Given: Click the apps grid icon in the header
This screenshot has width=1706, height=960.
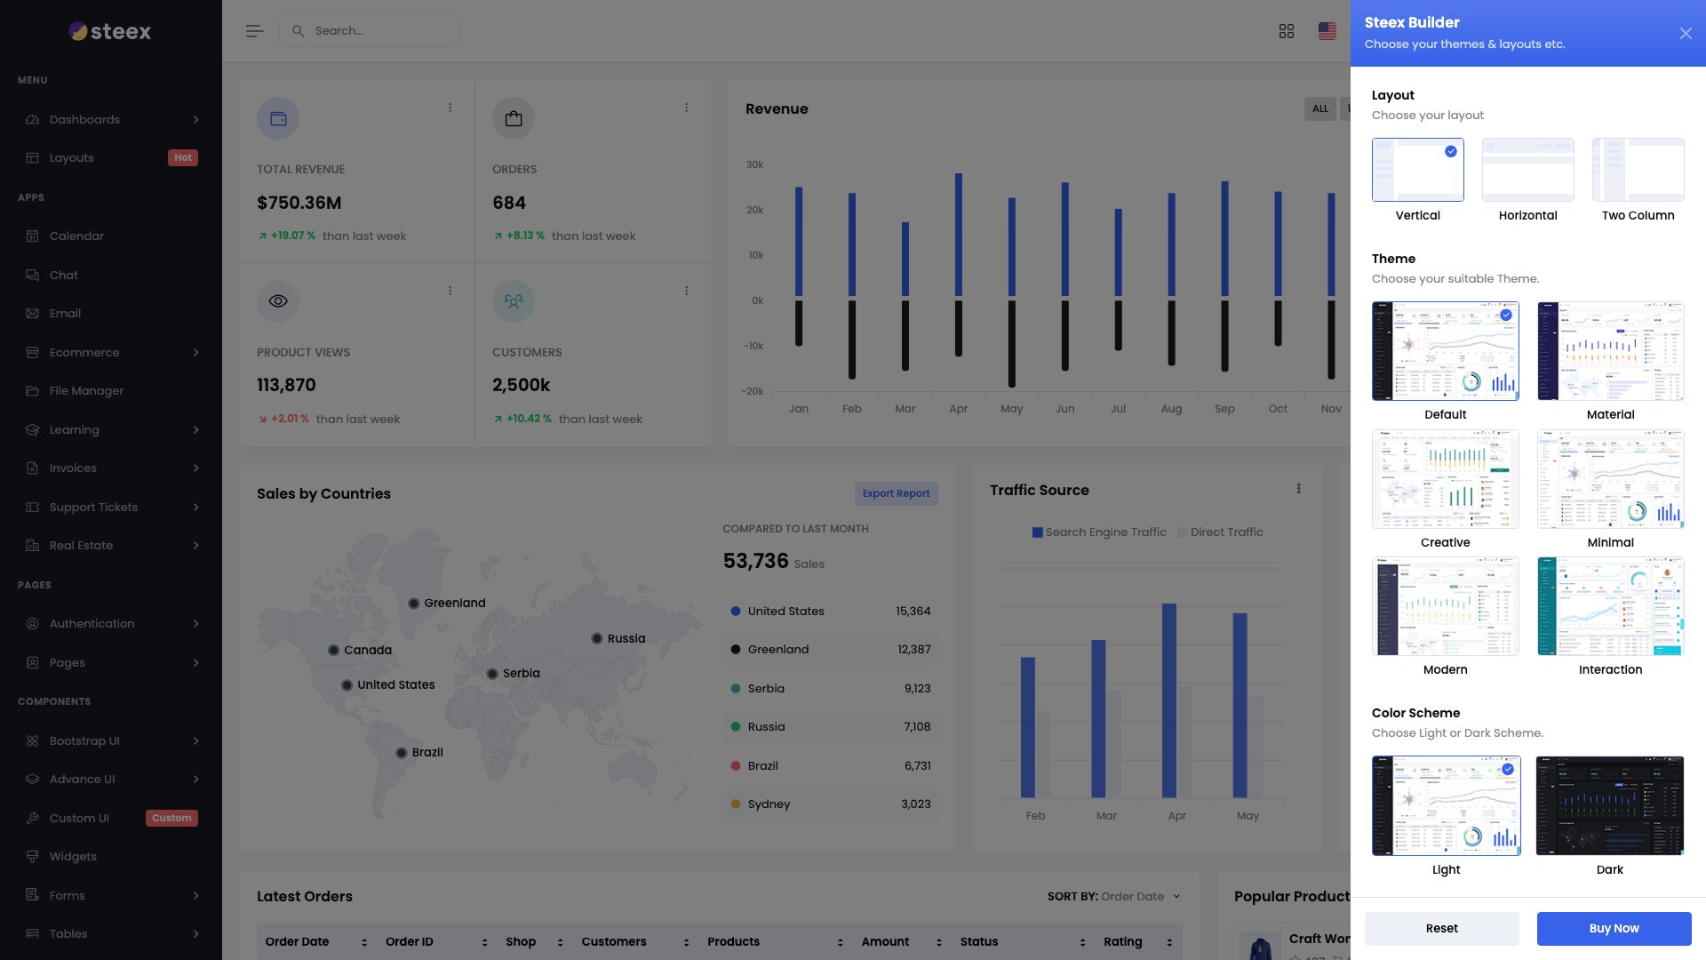Looking at the screenshot, I should [x=1287, y=30].
